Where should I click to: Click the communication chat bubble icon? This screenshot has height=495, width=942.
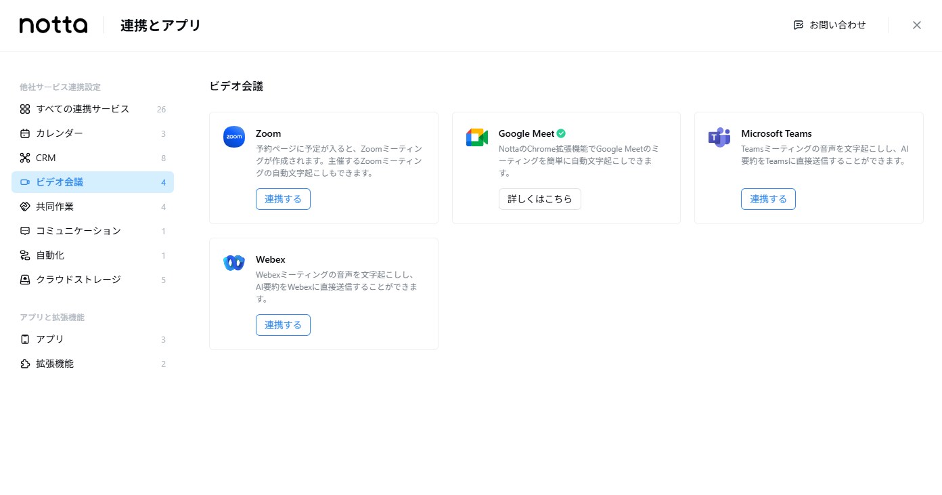tap(25, 231)
